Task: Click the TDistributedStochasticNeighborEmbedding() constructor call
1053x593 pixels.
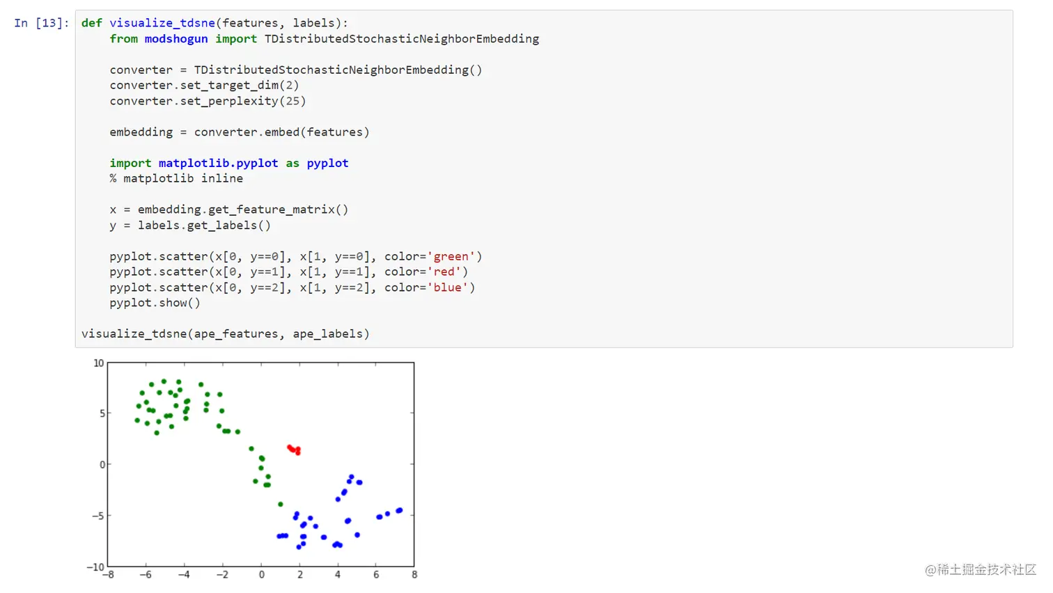Action: click(x=338, y=70)
